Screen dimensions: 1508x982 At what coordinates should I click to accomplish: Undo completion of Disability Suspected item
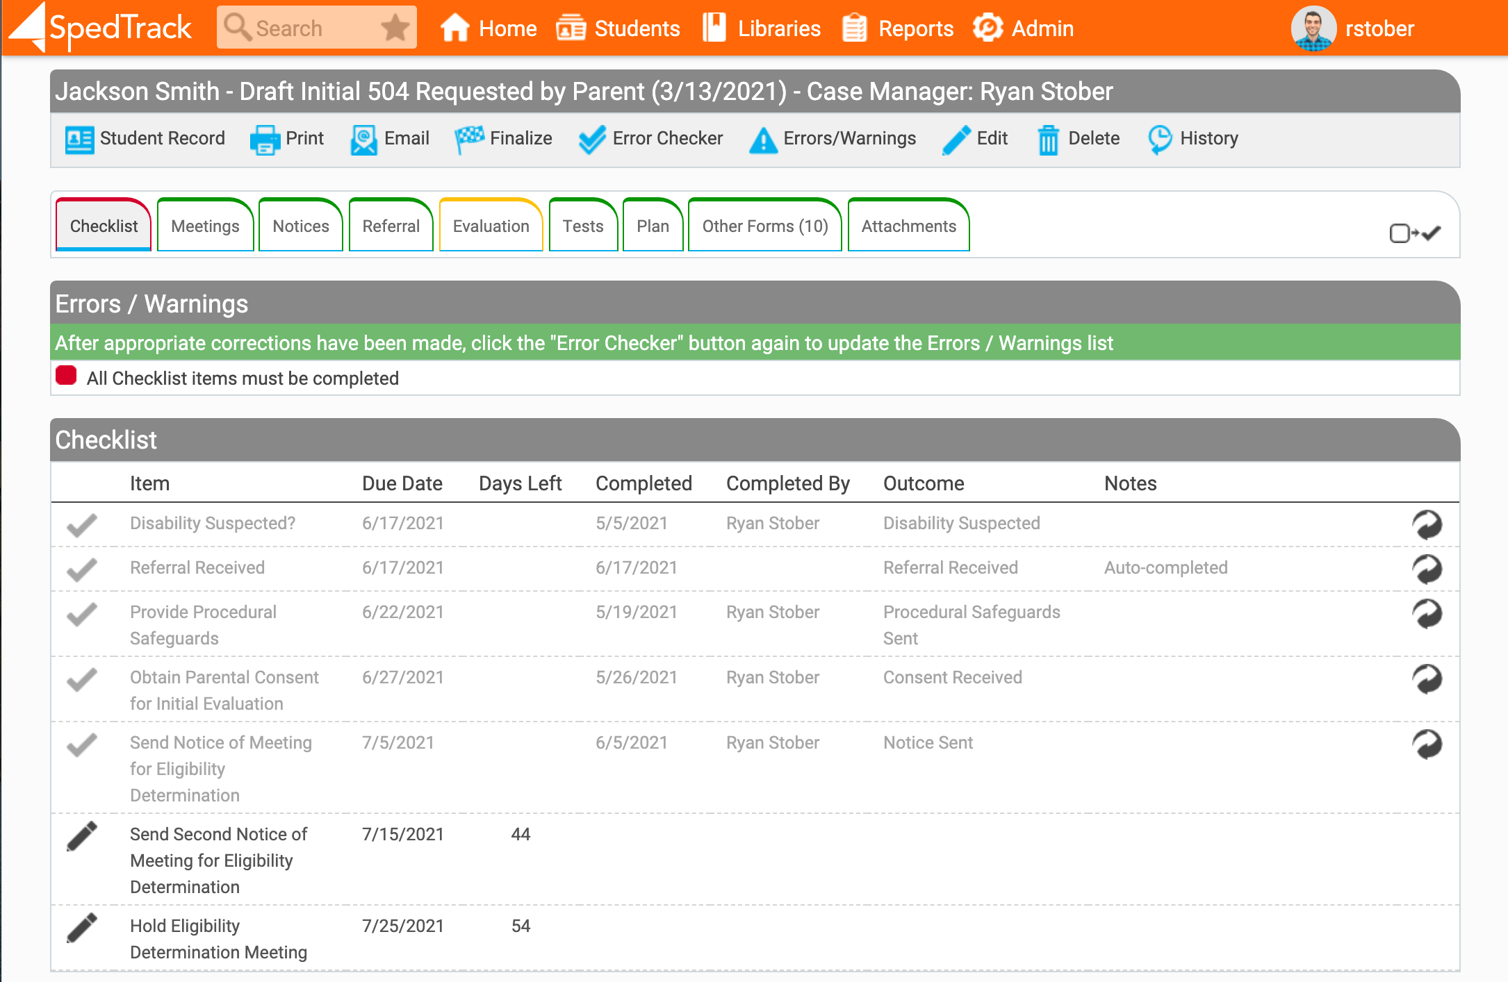[x=1426, y=524]
